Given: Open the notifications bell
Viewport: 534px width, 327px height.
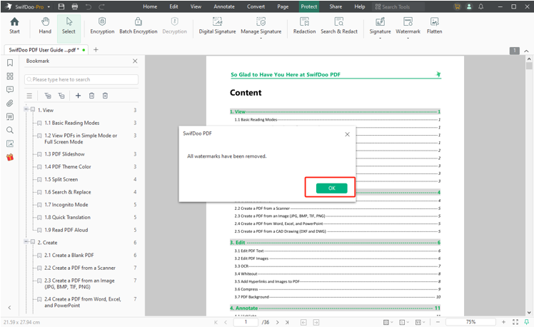Looking at the screenshot, I should [x=481, y=6].
